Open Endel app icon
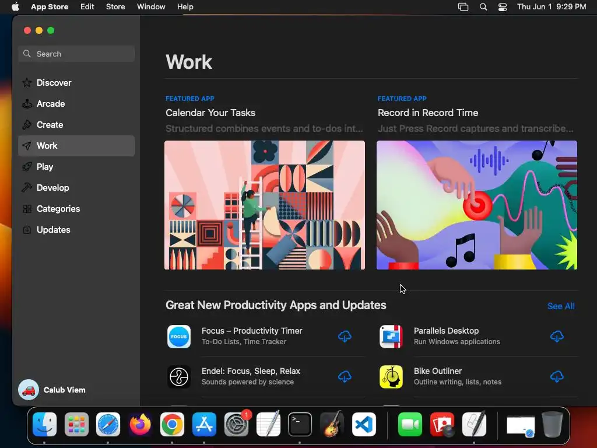 point(179,377)
